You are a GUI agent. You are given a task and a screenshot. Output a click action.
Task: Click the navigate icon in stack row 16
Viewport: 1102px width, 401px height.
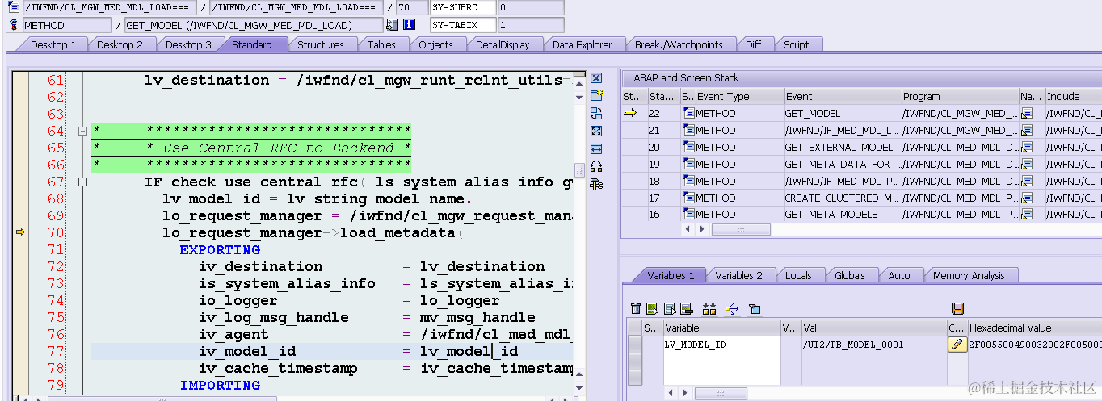pos(1027,215)
